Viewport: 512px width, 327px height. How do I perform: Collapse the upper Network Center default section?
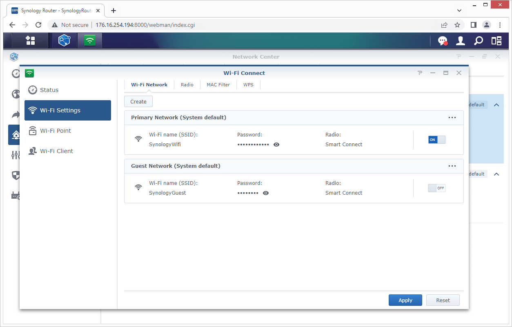pos(496,105)
